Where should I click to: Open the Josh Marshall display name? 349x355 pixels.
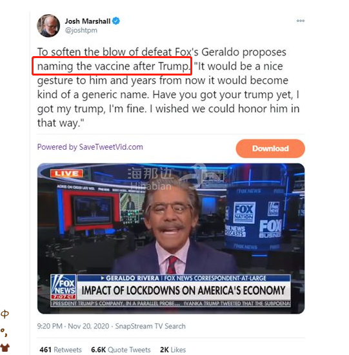pos(88,21)
